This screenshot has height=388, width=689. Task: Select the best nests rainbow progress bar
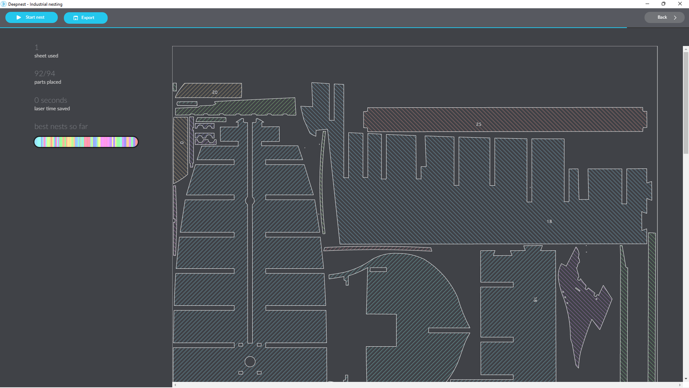pyautogui.click(x=86, y=142)
